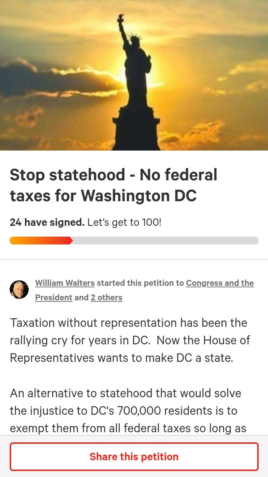
Task: Click the word "President" in recipients line
Action: 54,297
